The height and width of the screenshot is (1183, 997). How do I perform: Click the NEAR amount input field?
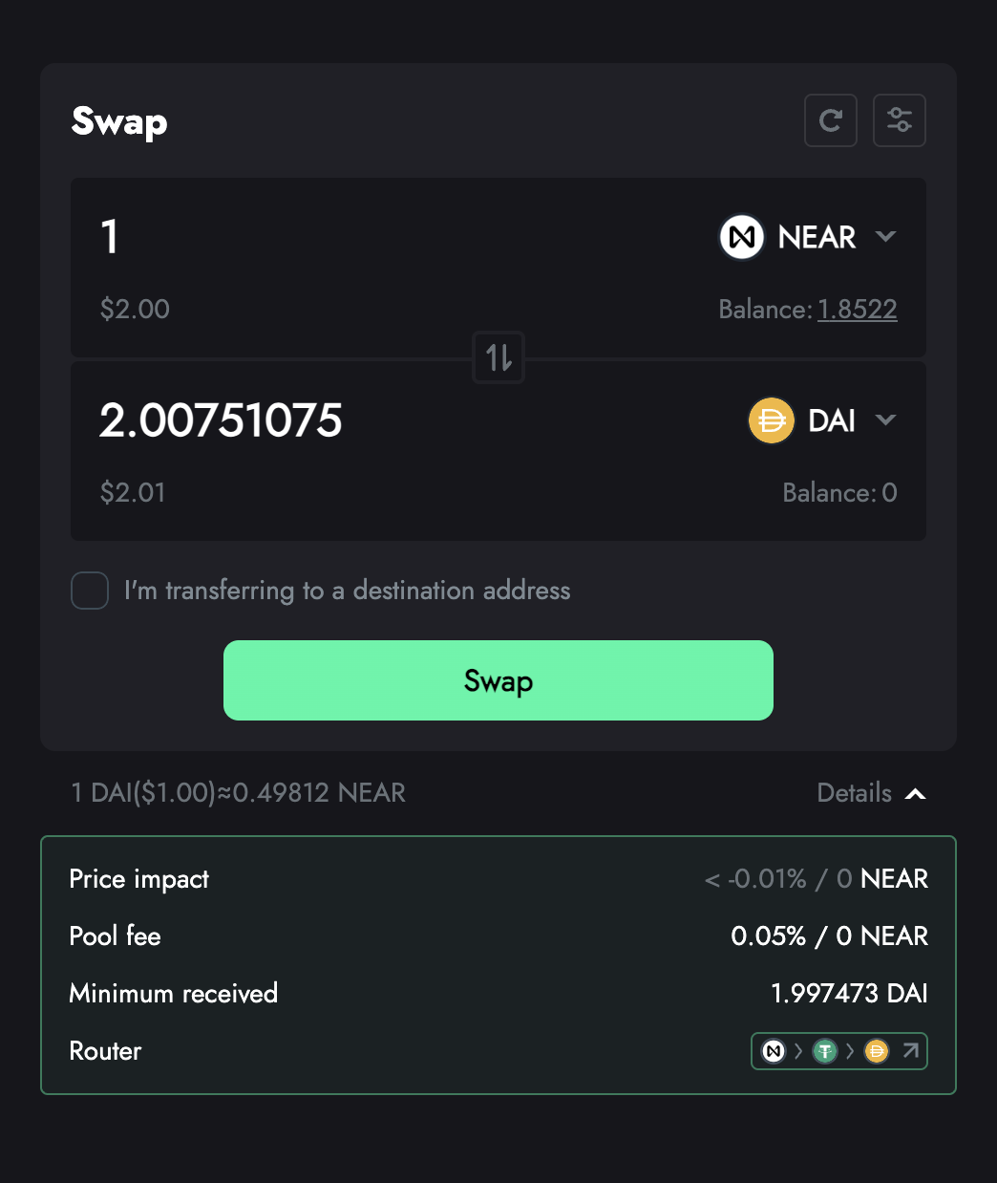point(382,237)
